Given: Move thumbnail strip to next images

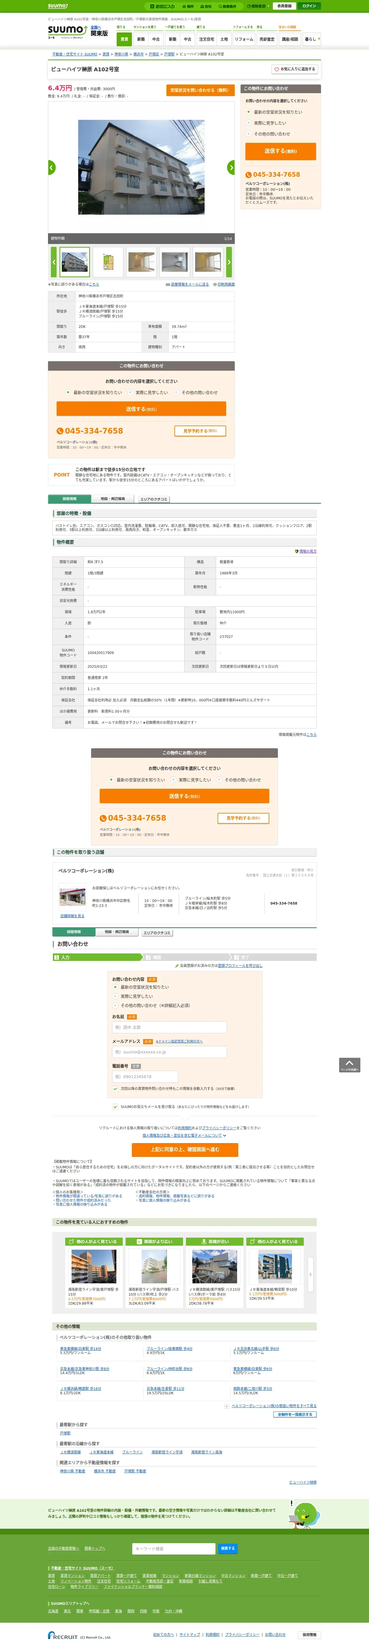Looking at the screenshot, I should click(x=228, y=262).
